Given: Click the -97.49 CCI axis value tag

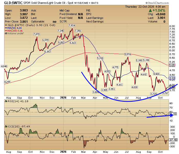Looking at the screenshot, I should click(x=173, y=140).
